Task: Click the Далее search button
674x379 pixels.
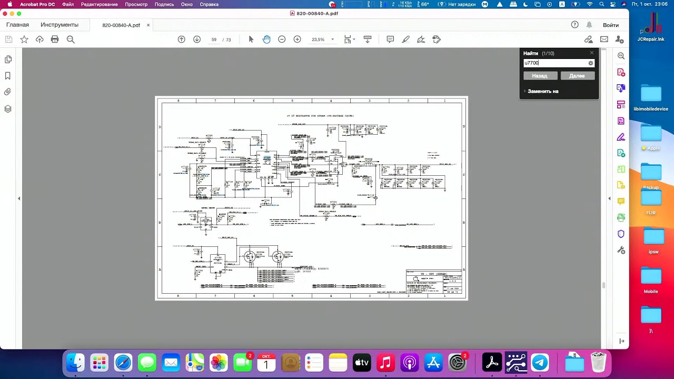Action: tap(577, 76)
